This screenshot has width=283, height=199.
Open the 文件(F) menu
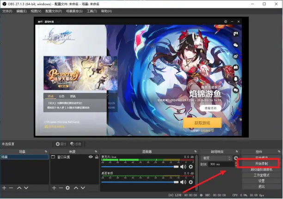7,11
